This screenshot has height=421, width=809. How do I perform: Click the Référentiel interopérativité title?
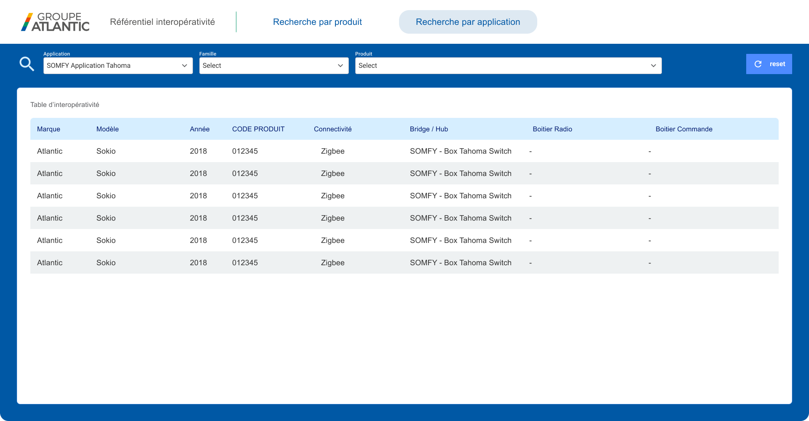(x=163, y=22)
